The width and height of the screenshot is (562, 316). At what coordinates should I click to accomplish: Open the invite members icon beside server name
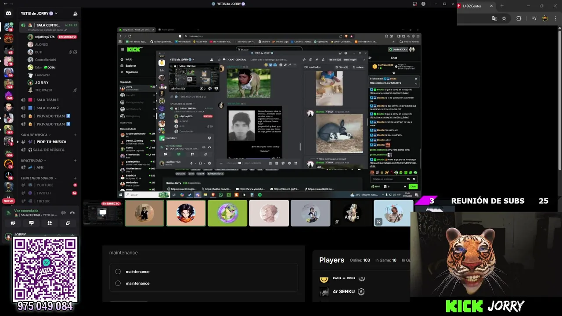coord(76,14)
